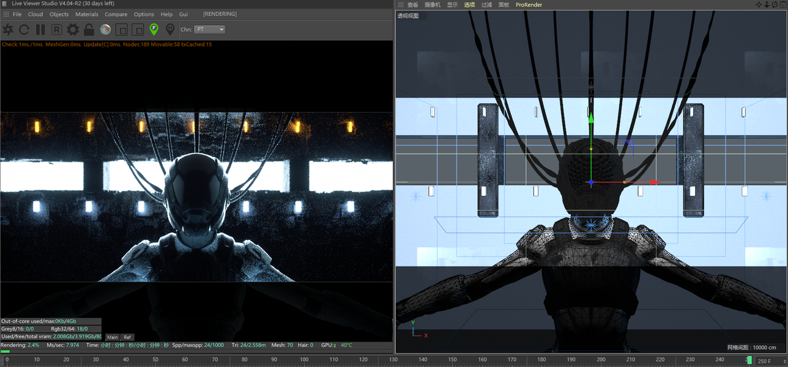Click the red X-axis arrow gizmo

654,182
